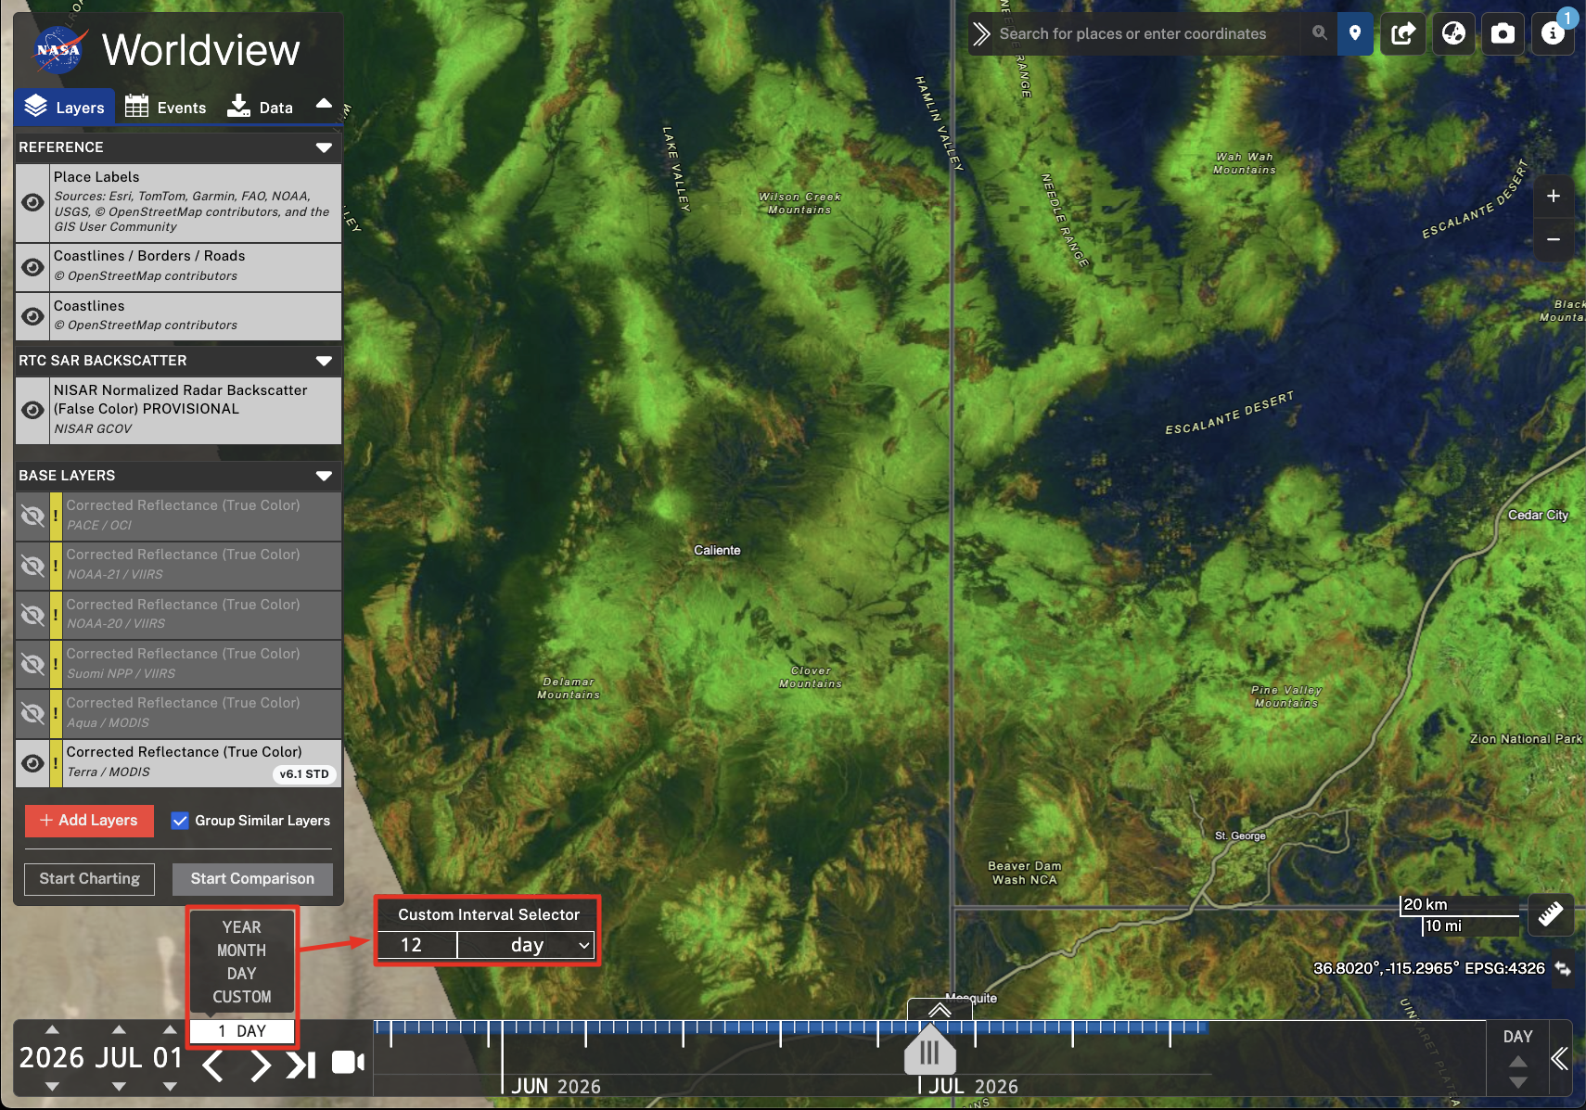
Task: Open the Layers tab
Action: tap(65, 107)
